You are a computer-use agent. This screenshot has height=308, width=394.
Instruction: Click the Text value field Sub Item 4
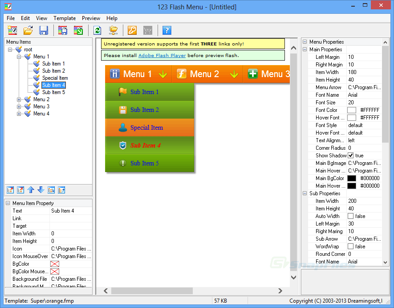pyautogui.click(x=71, y=211)
